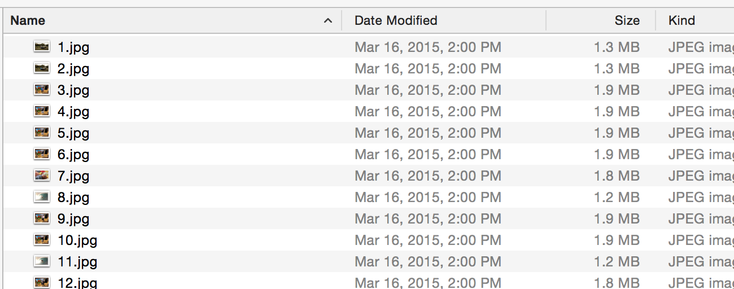Select the 9.jpg filename
This screenshot has width=734, height=289.
coord(73,219)
